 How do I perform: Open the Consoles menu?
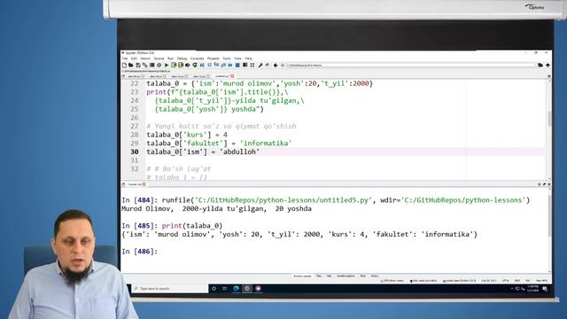pos(197,58)
